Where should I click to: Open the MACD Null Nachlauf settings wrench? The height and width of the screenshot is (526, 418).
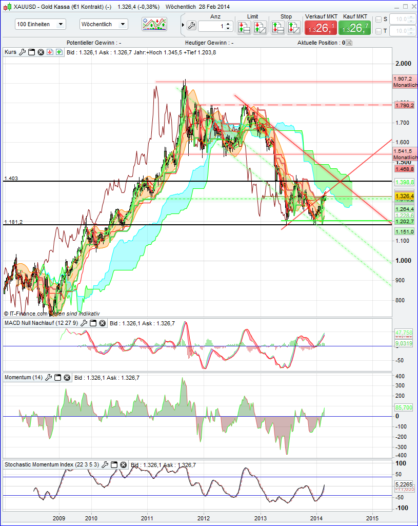[84, 322]
